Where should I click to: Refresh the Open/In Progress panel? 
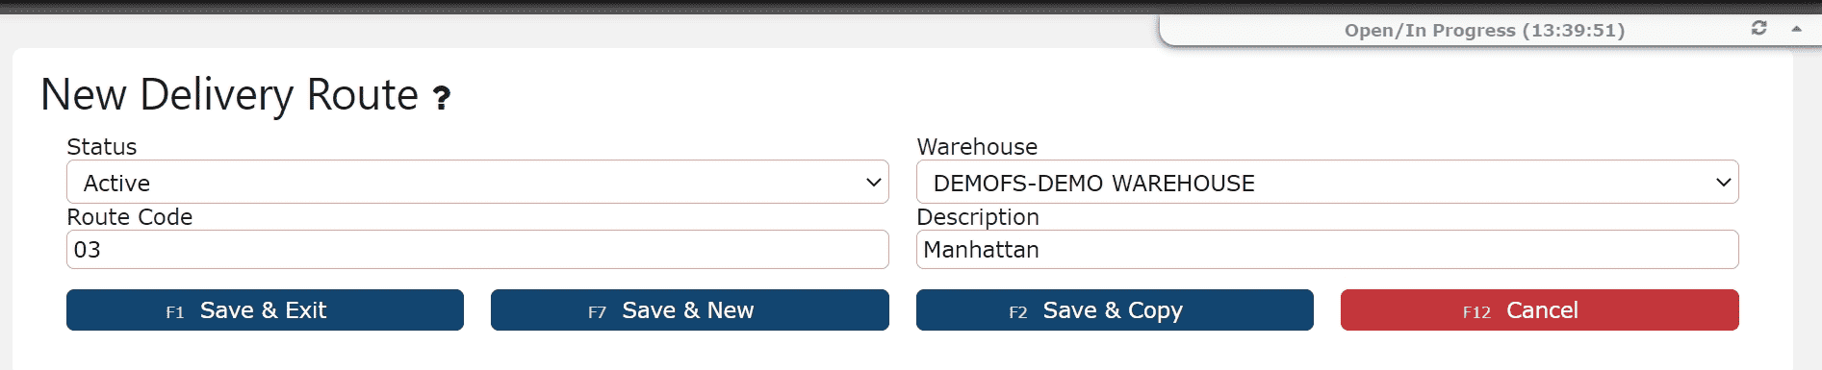[1759, 28]
